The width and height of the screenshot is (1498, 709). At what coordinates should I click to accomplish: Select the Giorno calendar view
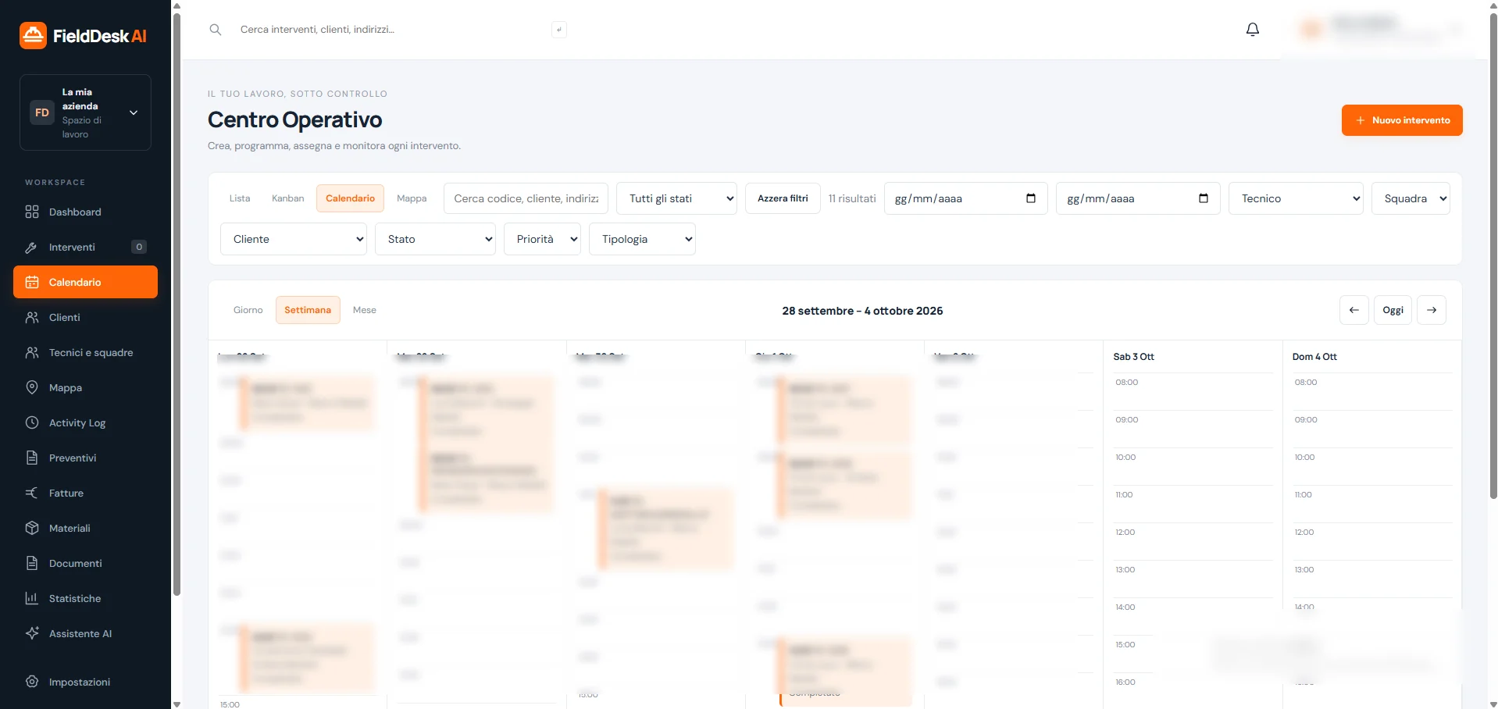[248, 310]
